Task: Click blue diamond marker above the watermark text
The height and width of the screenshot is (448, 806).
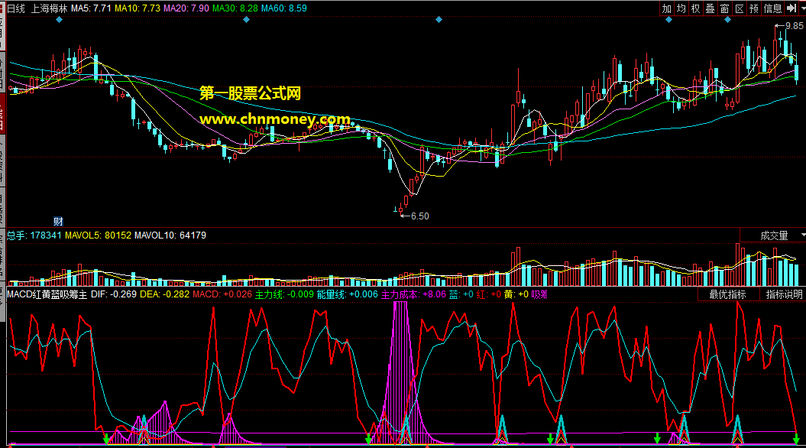Action: tap(246, 20)
